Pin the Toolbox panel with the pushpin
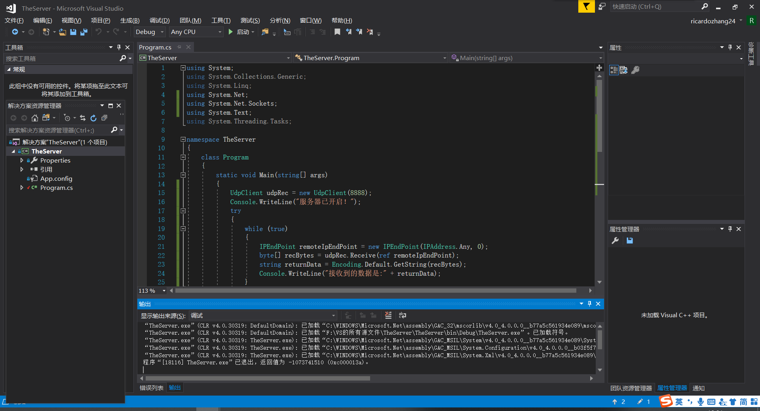This screenshot has height=411, width=760. 119,47
